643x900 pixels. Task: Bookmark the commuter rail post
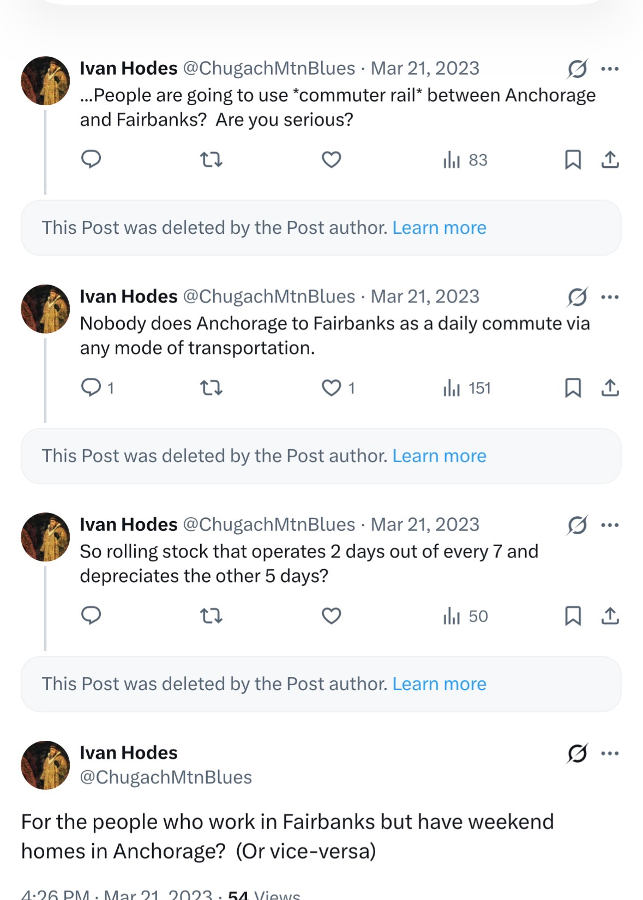point(573,160)
